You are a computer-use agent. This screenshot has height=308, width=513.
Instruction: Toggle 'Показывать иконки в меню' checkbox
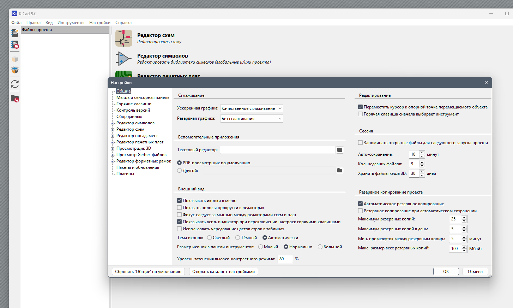pyautogui.click(x=179, y=200)
